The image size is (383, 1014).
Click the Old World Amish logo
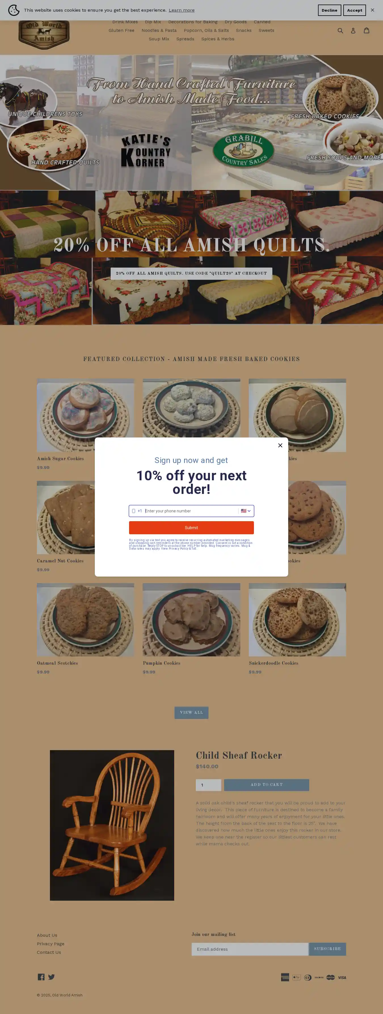(44, 35)
